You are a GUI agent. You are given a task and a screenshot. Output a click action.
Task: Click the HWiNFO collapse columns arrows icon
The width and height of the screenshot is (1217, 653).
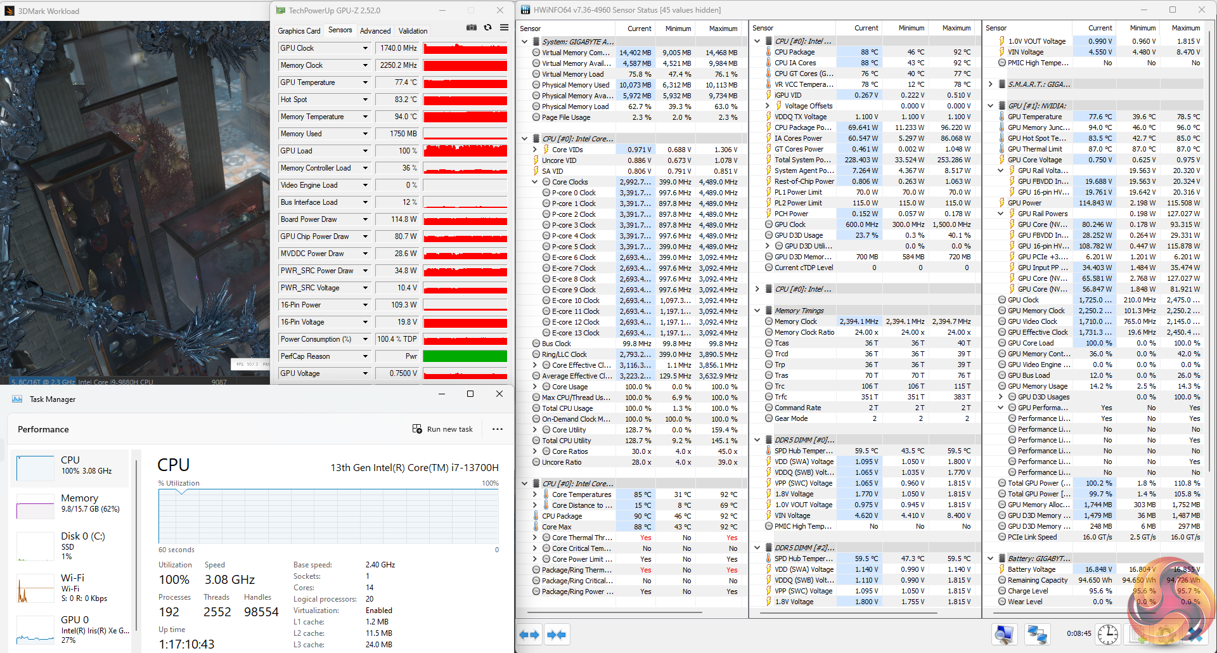coord(557,635)
